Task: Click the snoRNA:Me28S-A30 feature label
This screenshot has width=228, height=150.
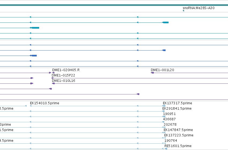Action: point(199,8)
